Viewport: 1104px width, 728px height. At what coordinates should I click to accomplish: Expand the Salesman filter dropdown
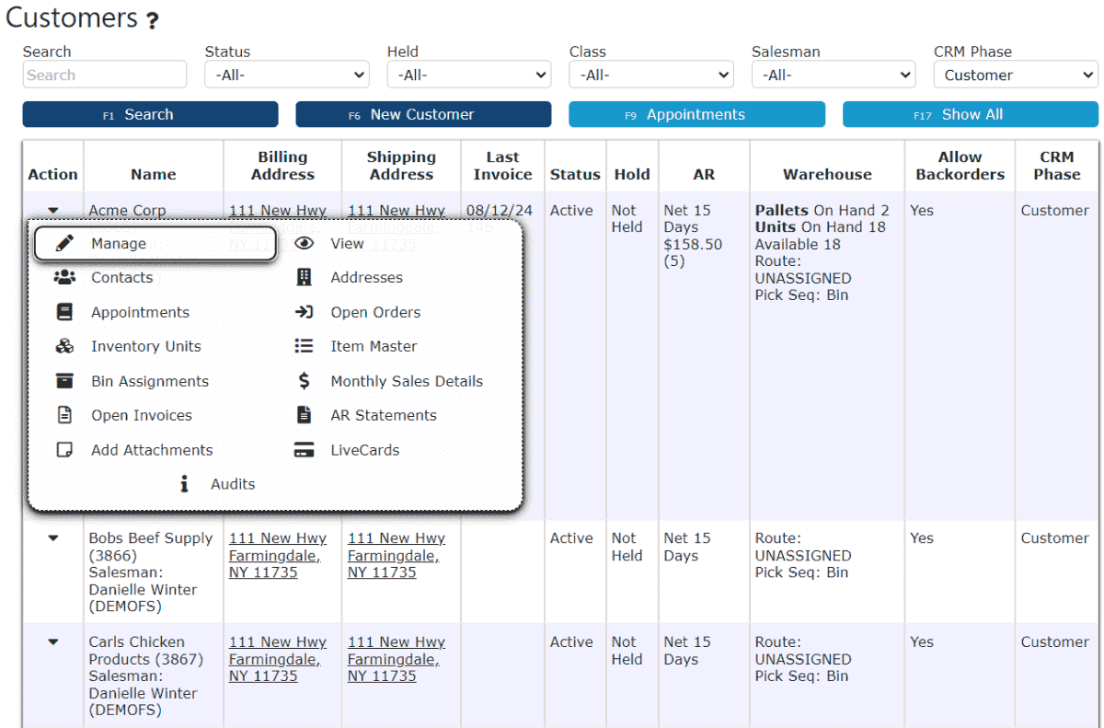(834, 75)
